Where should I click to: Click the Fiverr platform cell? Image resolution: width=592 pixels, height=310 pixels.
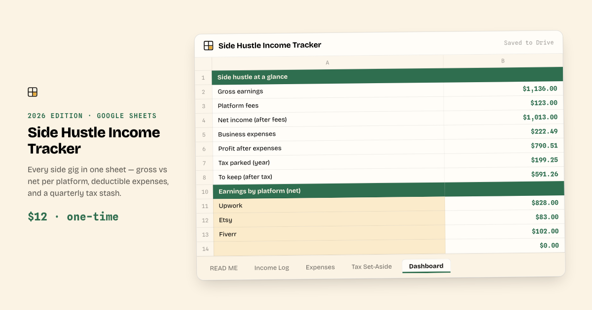pyautogui.click(x=330, y=234)
